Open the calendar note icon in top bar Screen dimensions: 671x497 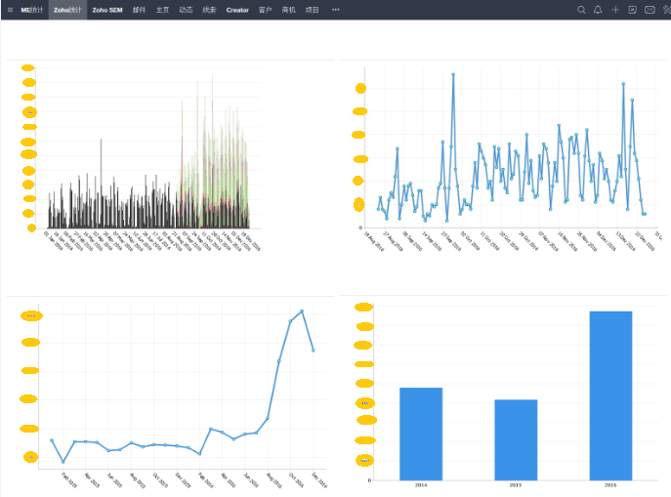click(632, 10)
